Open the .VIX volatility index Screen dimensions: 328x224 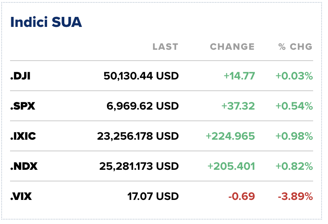coord(21,196)
